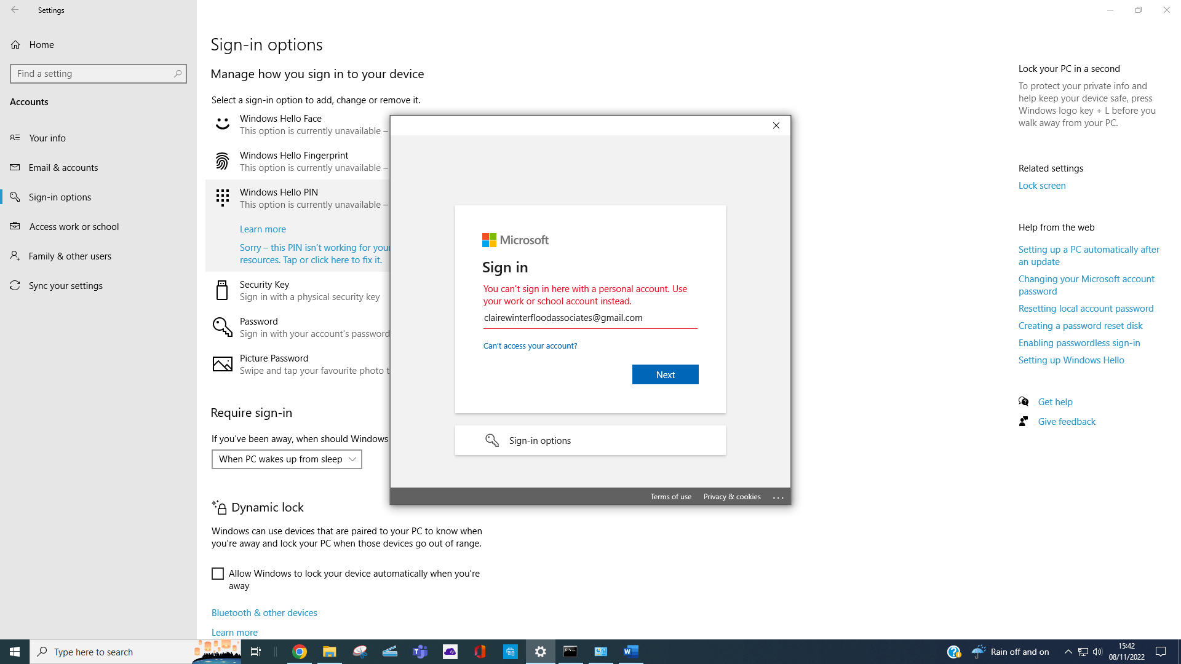Image resolution: width=1181 pixels, height=664 pixels.
Task: Click the Windows Hello Face icon
Action: [222, 124]
